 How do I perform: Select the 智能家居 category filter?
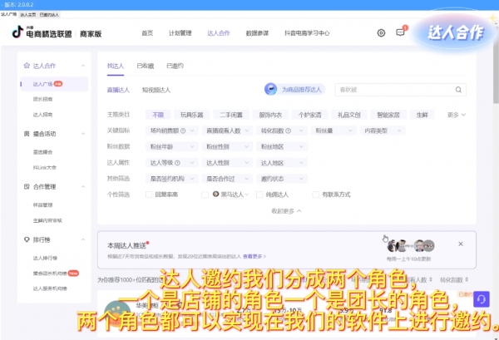(x=388, y=115)
